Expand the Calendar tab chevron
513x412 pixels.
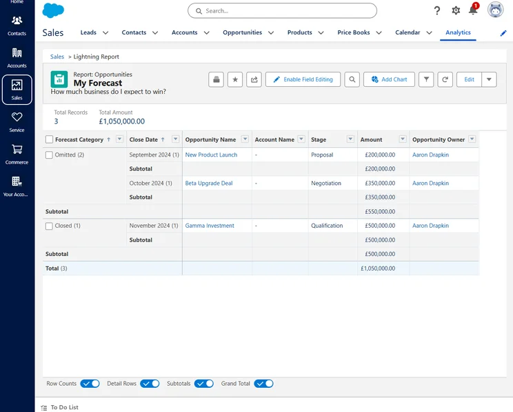point(430,32)
